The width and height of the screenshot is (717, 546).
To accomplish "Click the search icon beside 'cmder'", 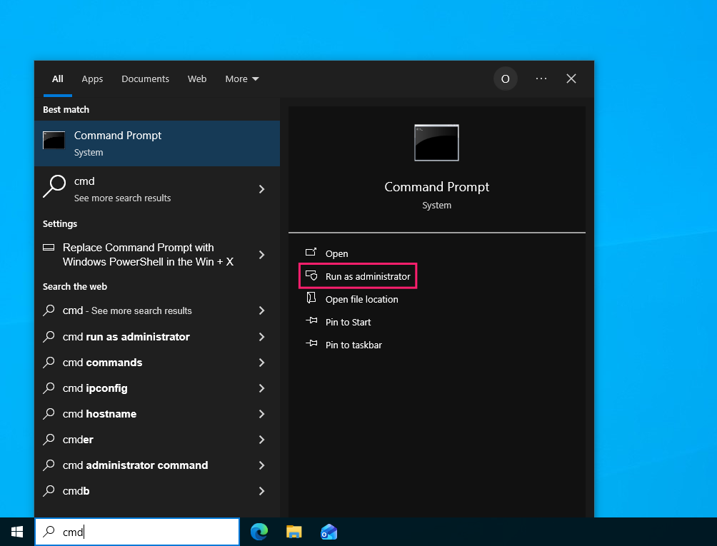I will click(49, 439).
